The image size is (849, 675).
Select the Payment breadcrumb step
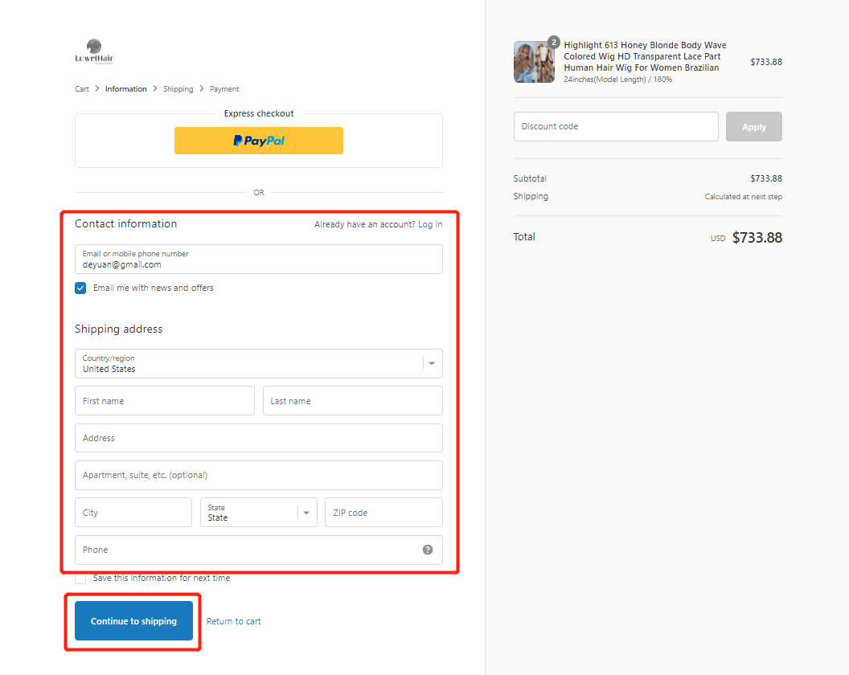coord(224,89)
